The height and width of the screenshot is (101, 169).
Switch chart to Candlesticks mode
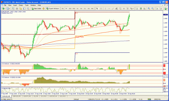(x=141, y=9)
